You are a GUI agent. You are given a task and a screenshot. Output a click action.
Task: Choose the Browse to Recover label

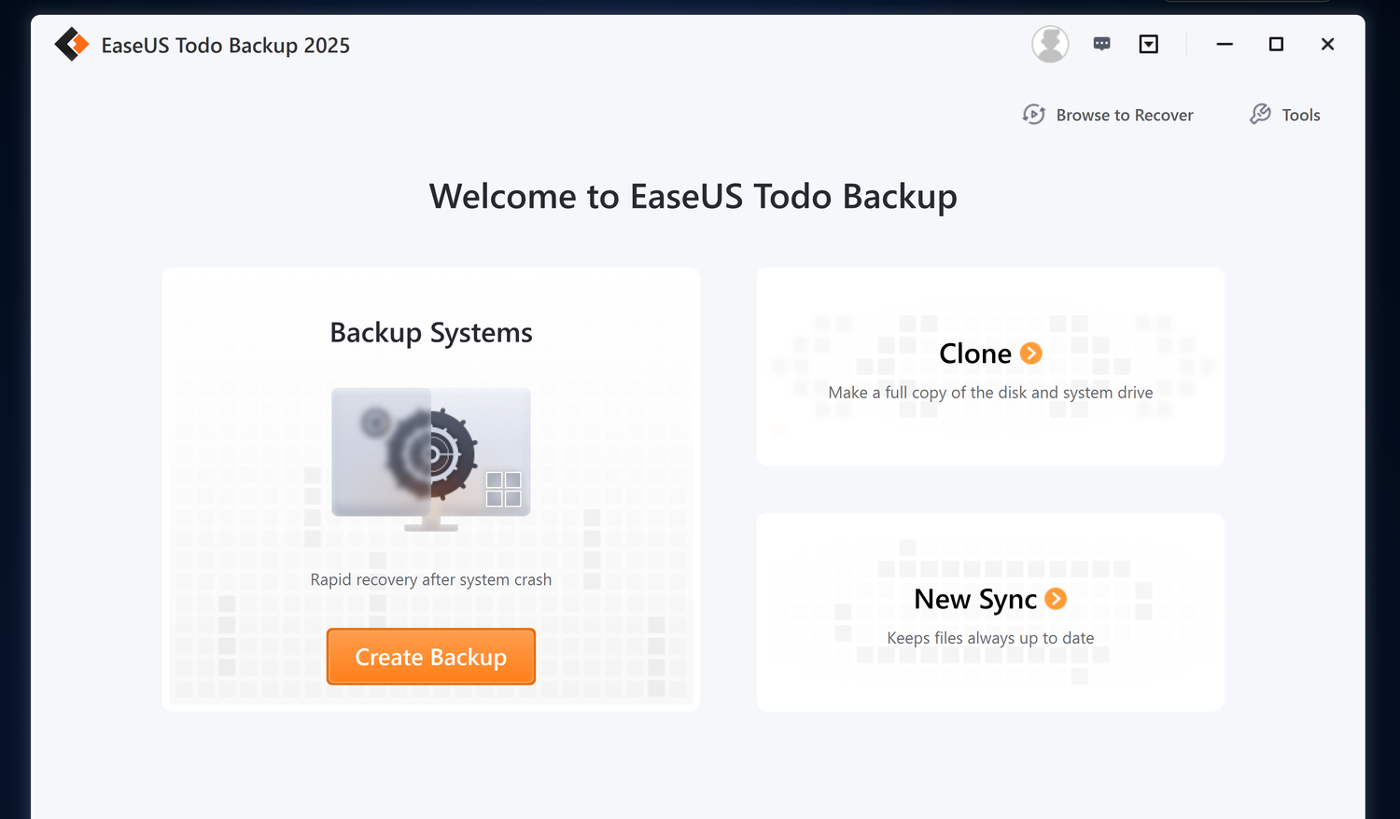pos(1125,116)
